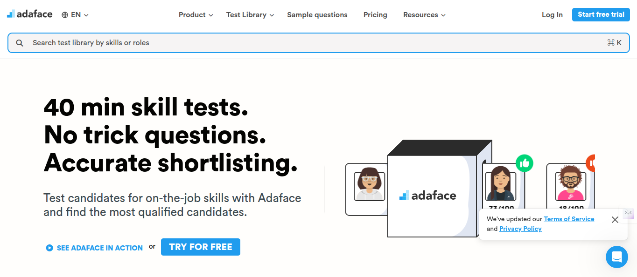Dismiss the Terms of Service notice
The height and width of the screenshot is (277, 637).
[615, 220]
